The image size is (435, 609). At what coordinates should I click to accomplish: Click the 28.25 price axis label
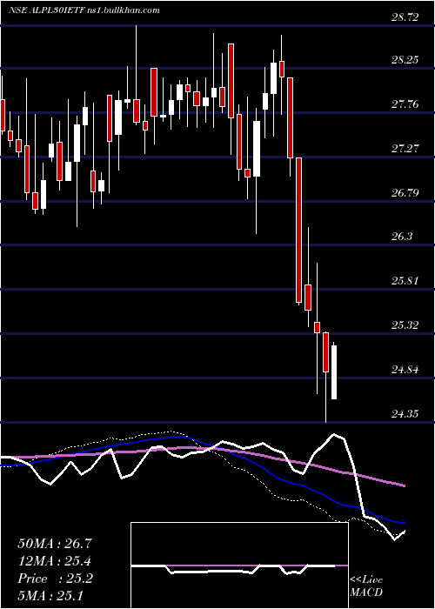click(405, 60)
